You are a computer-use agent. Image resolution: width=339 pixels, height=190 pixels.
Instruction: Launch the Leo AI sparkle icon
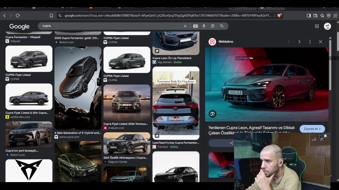[322, 16]
